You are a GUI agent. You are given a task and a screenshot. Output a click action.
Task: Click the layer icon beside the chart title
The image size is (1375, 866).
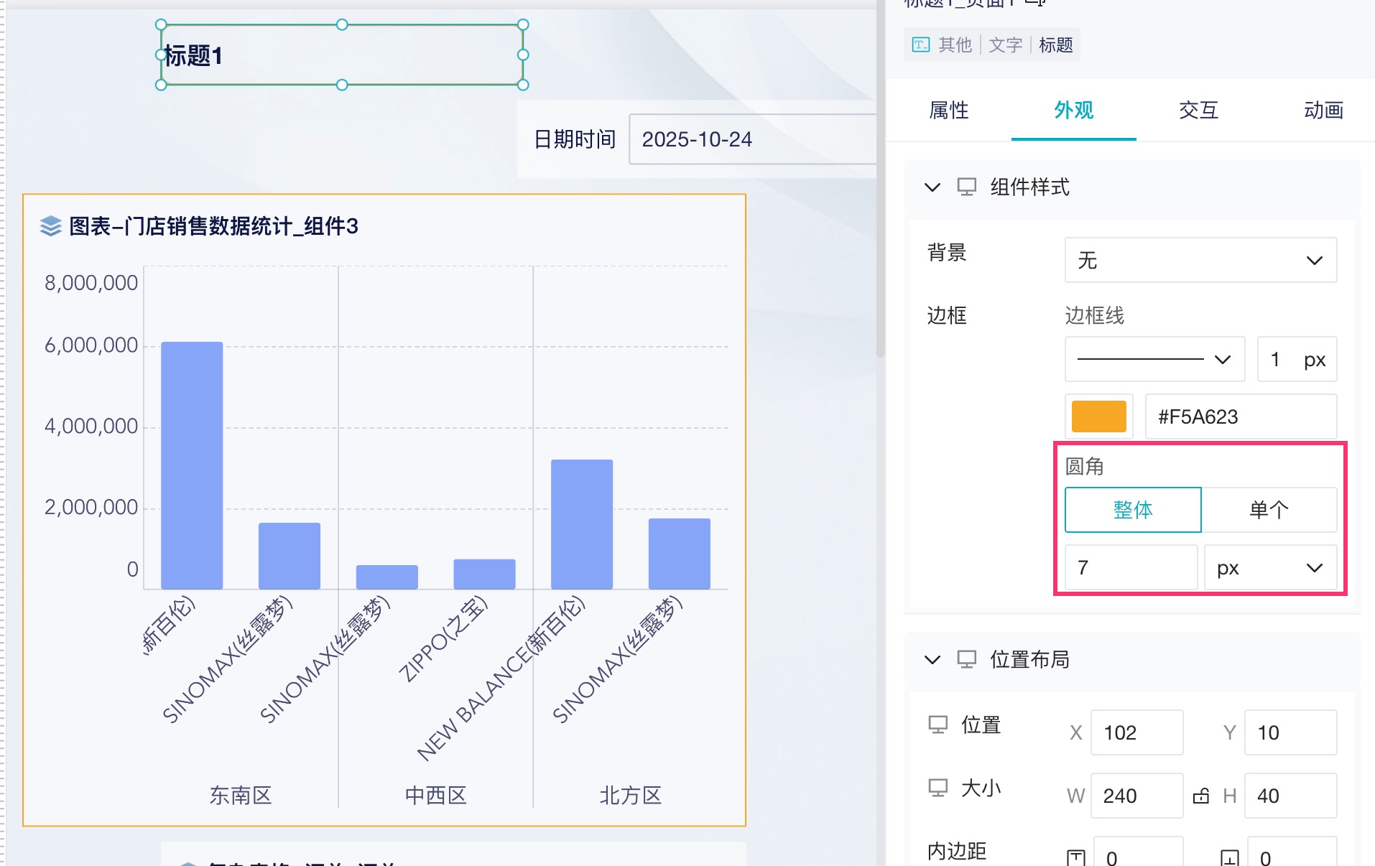pyautogui.click(x=50, y=226)
